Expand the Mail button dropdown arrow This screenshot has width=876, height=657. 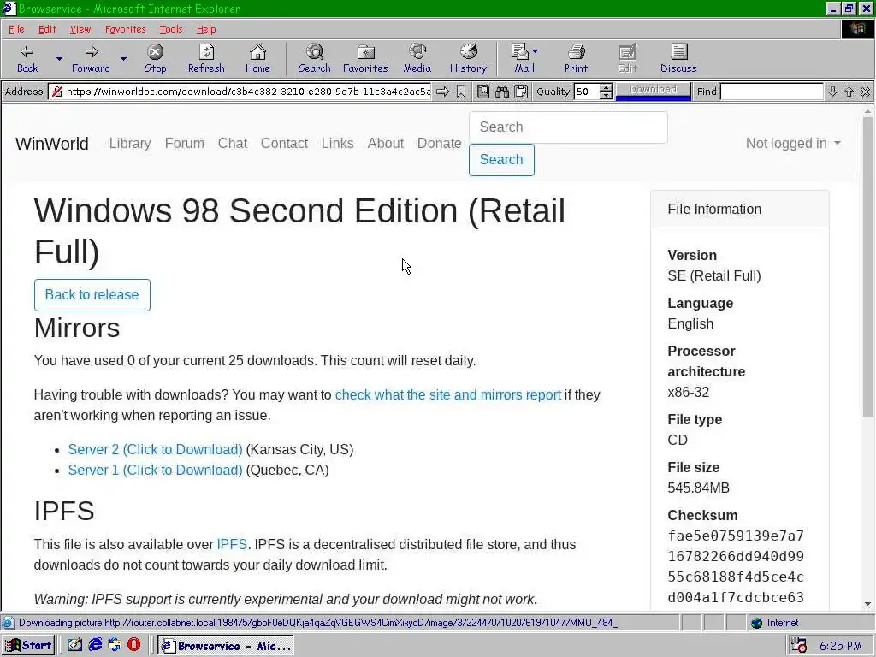[536, 51]
